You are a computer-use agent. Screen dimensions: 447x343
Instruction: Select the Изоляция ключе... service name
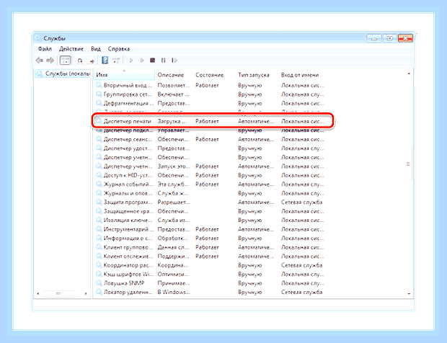coord(128,220)
